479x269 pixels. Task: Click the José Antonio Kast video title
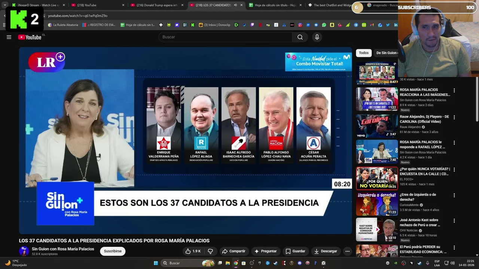[x=420, y=223]
